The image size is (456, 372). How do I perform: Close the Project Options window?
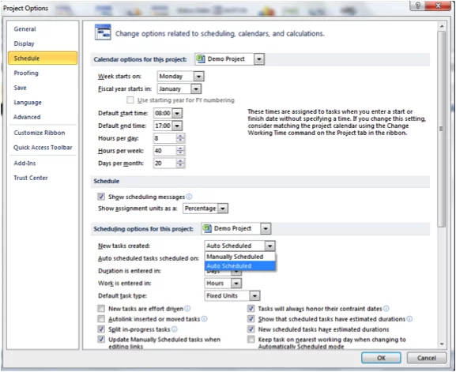pos(438,6)
